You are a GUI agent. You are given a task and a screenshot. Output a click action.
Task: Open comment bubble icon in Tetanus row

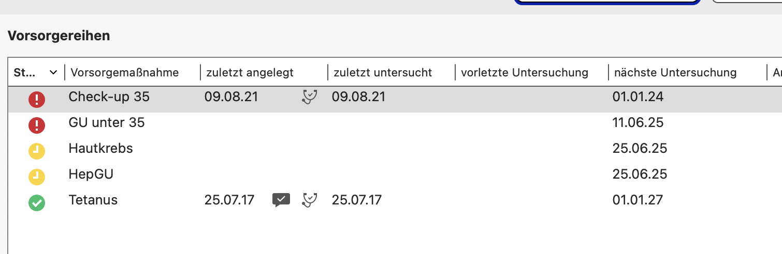click(x=281, y=200)
